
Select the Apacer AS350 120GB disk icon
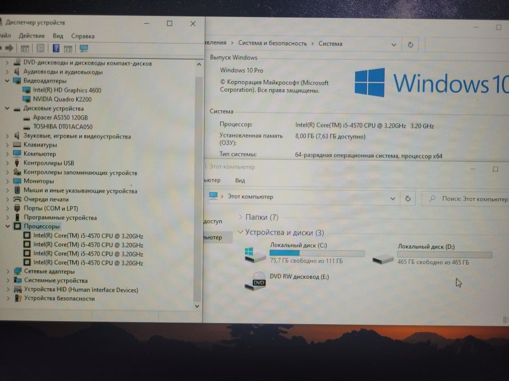pos(27,118)
